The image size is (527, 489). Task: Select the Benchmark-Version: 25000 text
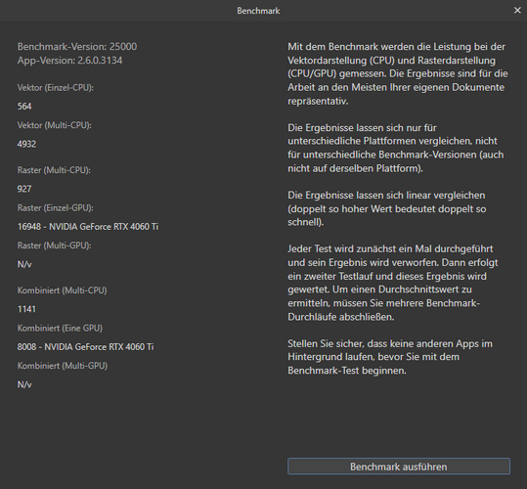(x=77, y=46)
